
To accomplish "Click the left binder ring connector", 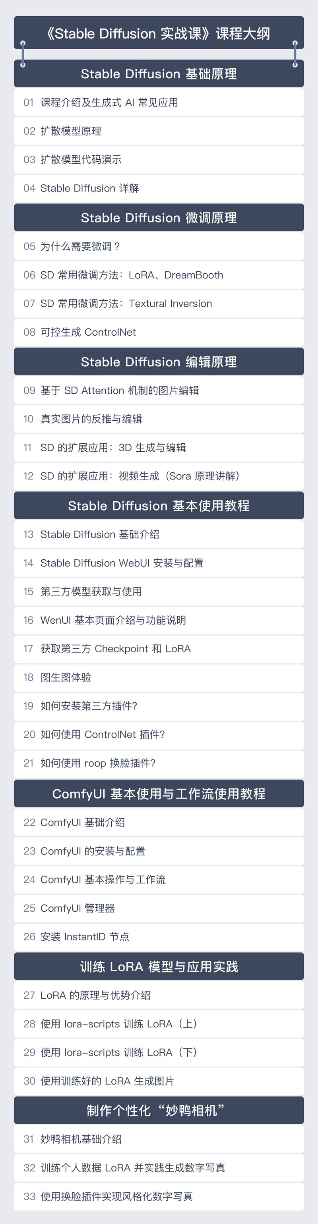I will 23,54.
